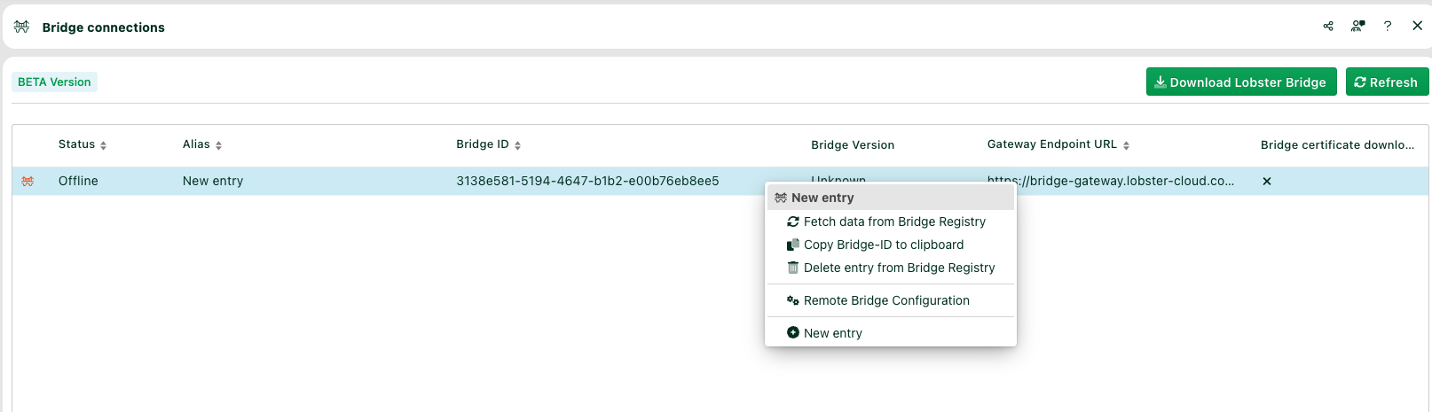This screenshot has width=1432, height=412.
Task: Select Delete entry from Bridge Registry
Action: pyautogui.click(x=899, y=268)
